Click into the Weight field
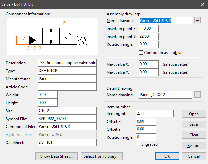Viewport: 208px width, 164px height. [48, 95]
